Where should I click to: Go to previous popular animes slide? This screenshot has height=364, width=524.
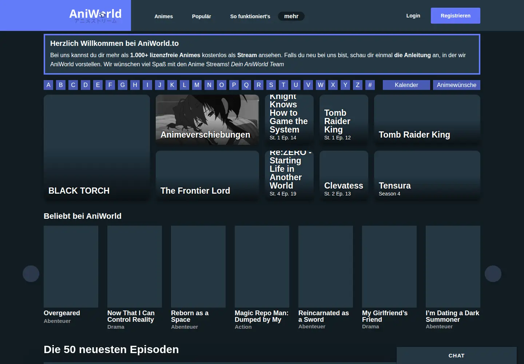pyautogui.click(x=31, y=274)
